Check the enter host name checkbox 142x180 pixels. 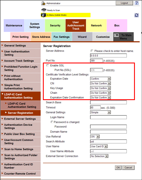pyautogui.click(x=92, y=51)
